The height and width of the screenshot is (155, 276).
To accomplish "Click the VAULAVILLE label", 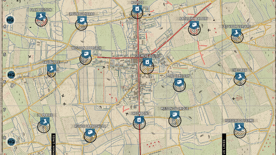I will (x=51, y=62).
